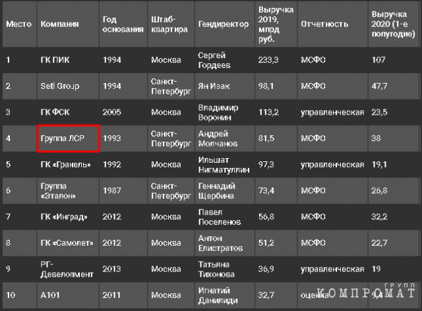Click the 'Год основания' column header
Viewport: 422px width, 311px height.
click(123, 24)
